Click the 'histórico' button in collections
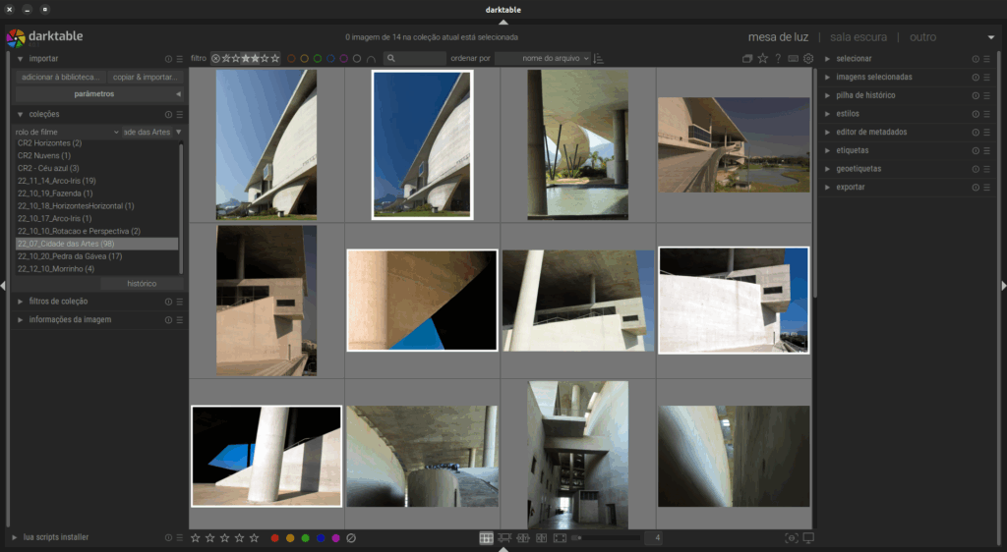The image size is (1007, 552). [x=142, y=284]
